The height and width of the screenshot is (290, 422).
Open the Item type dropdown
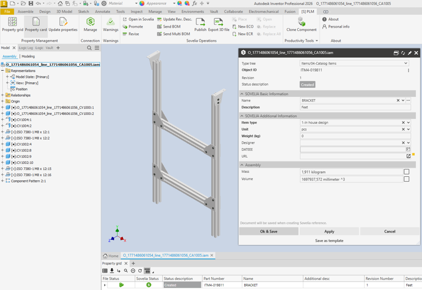(408, 123)
